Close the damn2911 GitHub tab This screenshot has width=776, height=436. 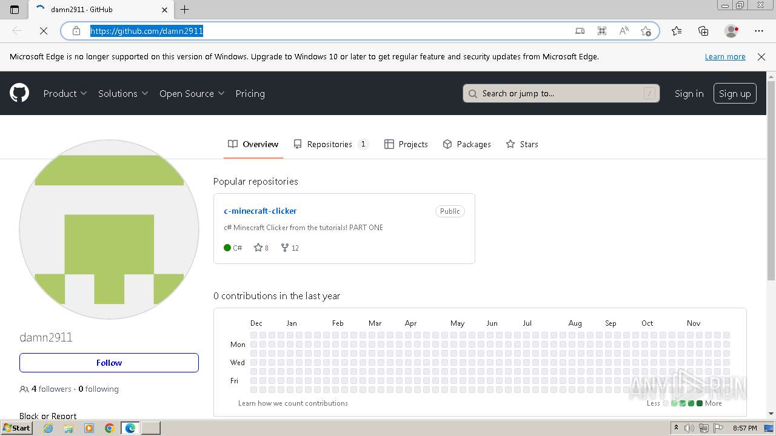[x=165, y=10]
